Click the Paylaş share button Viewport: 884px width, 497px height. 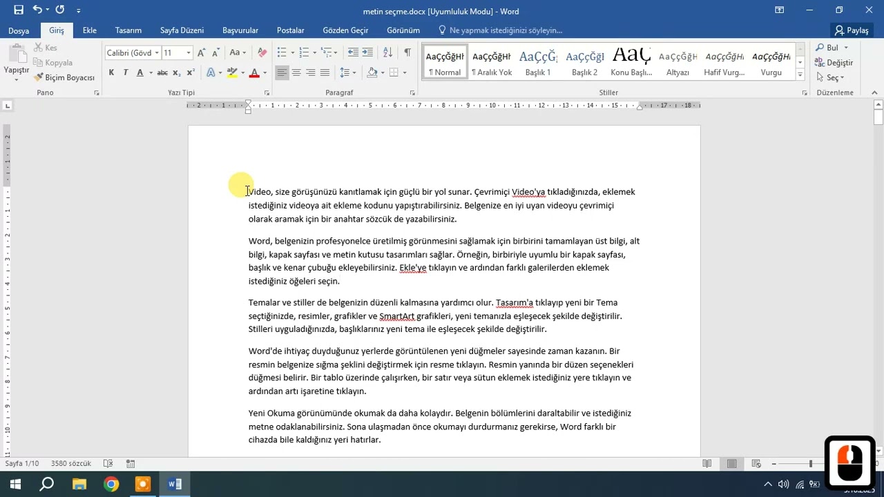point(852,30)
